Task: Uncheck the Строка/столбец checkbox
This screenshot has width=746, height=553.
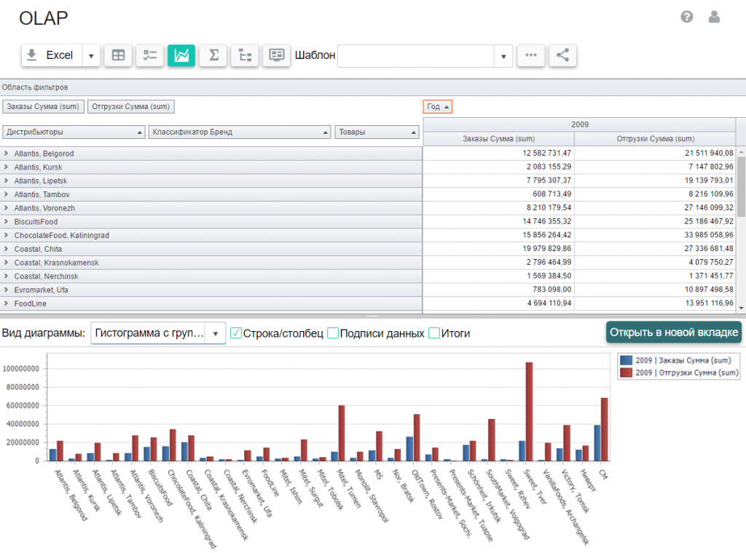Action: pos(235,333)
